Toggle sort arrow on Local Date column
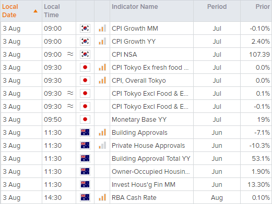272x204 pixels. pyautogui.click(x=36, y=11)
